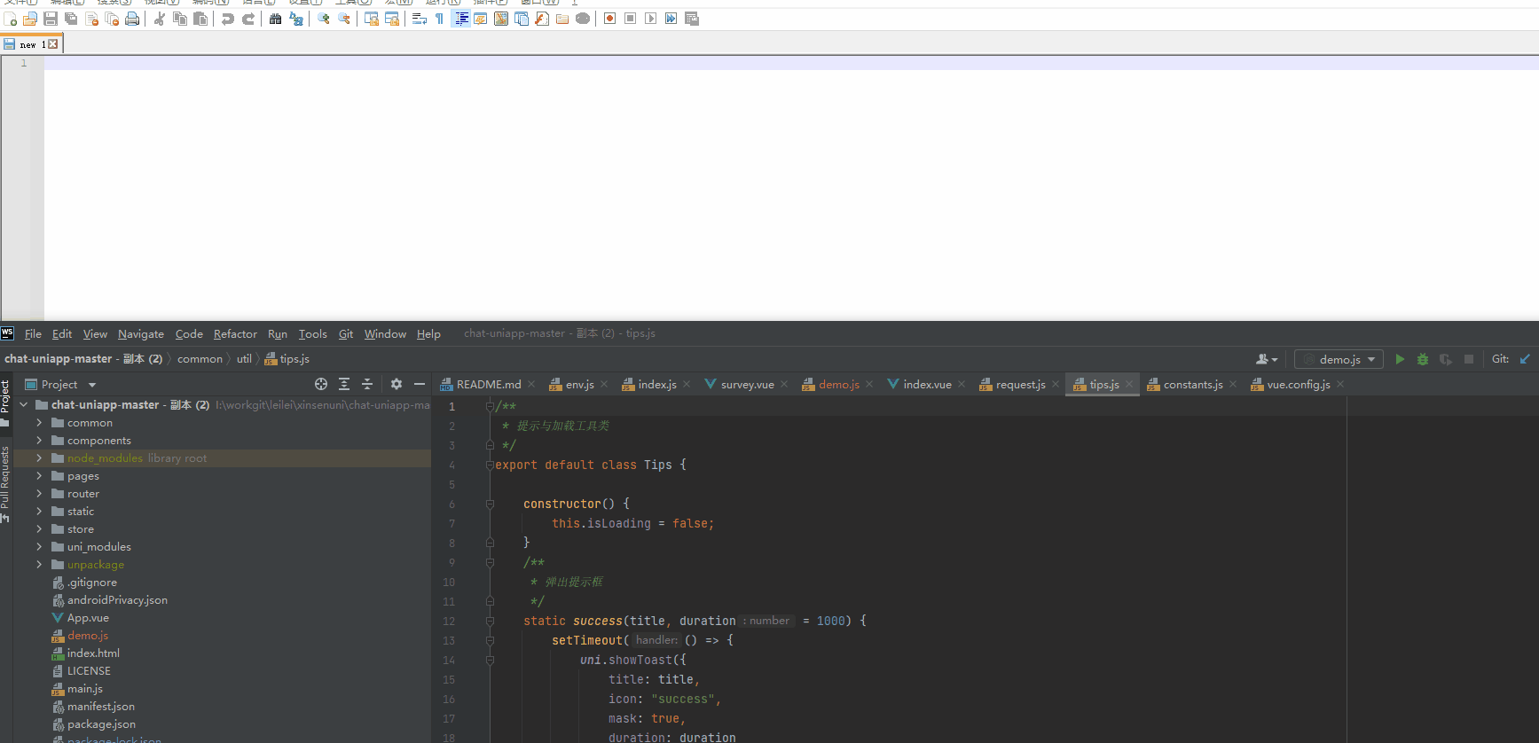Viewport: 1539px width, 743px height.
Task: Toggle word wrap in Notepad++ toolbar
Action: tap(420, 19)
